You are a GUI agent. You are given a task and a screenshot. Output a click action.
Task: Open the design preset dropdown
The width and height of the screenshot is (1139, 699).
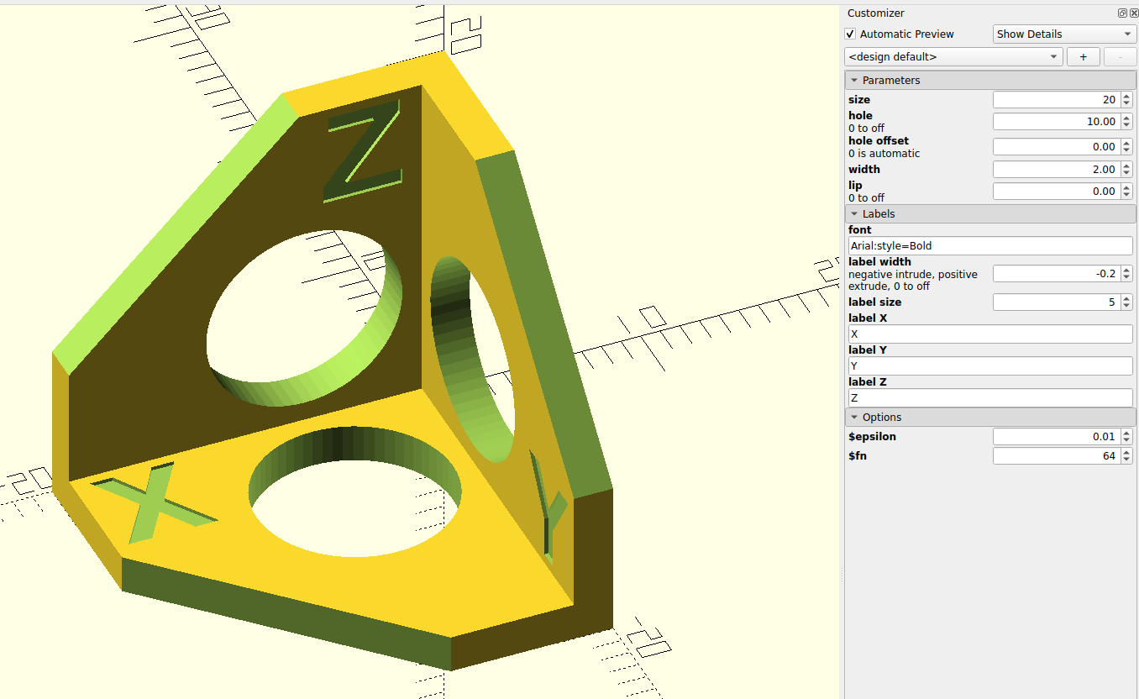coord(953,56)
